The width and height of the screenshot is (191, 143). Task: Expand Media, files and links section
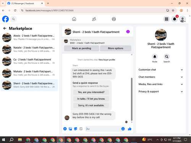161,84
